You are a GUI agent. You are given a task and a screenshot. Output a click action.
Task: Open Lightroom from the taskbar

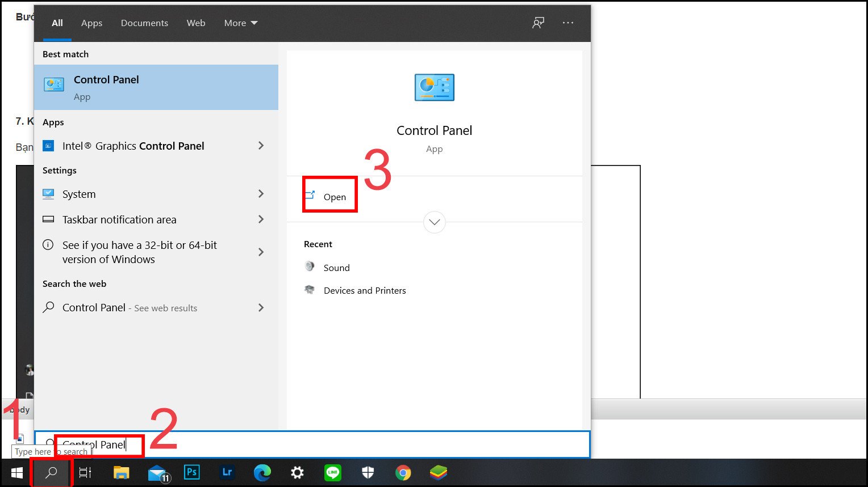[227, 472]
